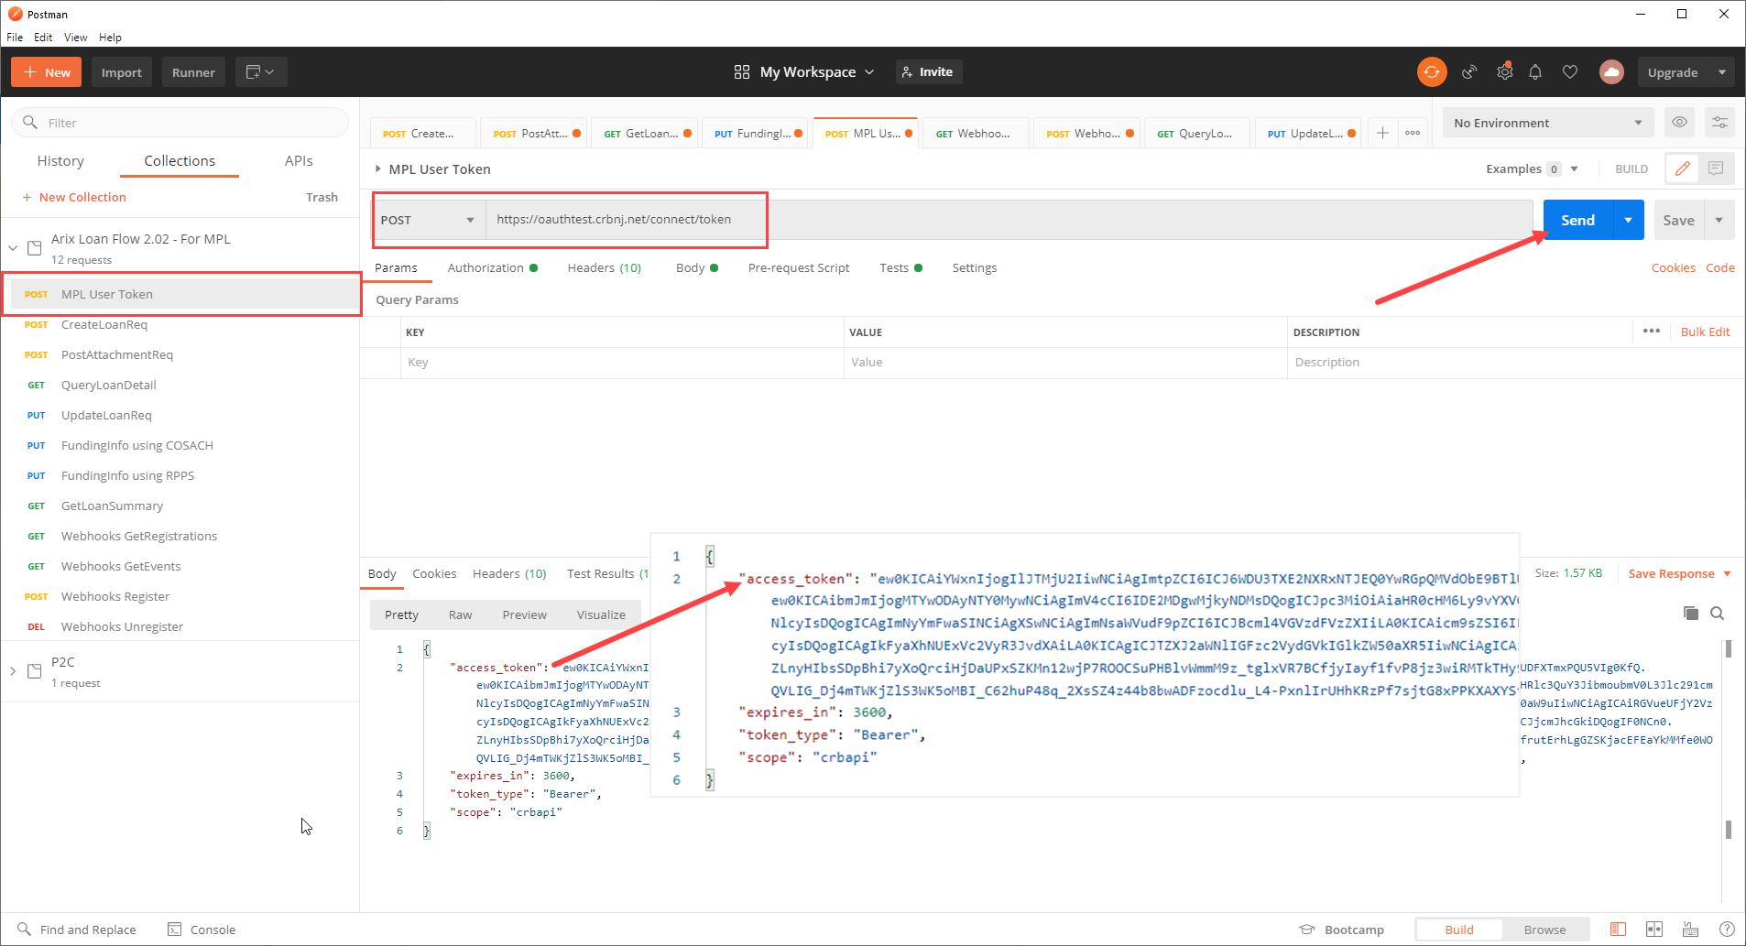Click the pencil edit documentation icon
This screenshot has width=1746, height=946.
(1682, 169)
